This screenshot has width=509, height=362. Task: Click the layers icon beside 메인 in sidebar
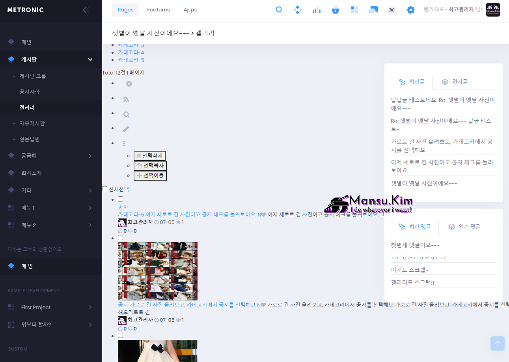(x=11, y=42)
